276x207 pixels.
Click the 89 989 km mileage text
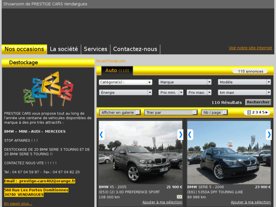[x=196, y=197]
